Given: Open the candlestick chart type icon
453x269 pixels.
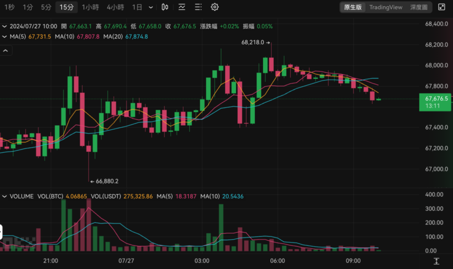Looking at the screenshot, I should [x=165, y=7].
